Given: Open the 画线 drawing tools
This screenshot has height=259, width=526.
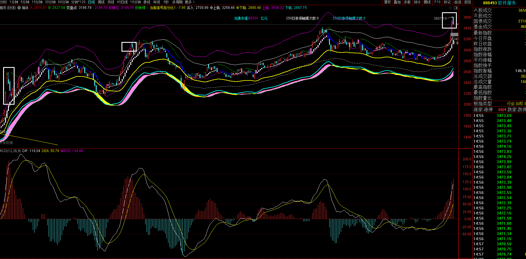Looking at the screenshot, I should click(x=427, y=2).
